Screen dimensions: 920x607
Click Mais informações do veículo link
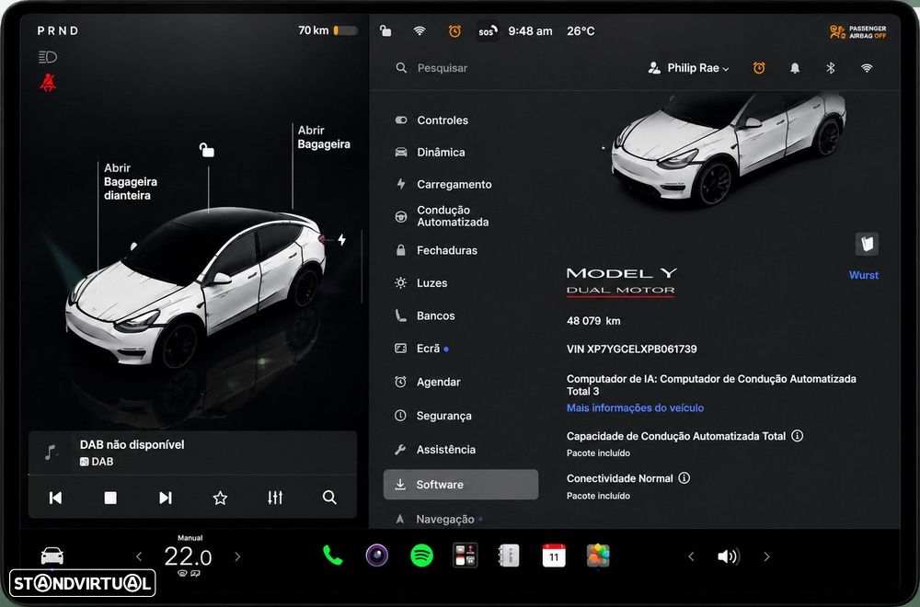click(635, 407)
